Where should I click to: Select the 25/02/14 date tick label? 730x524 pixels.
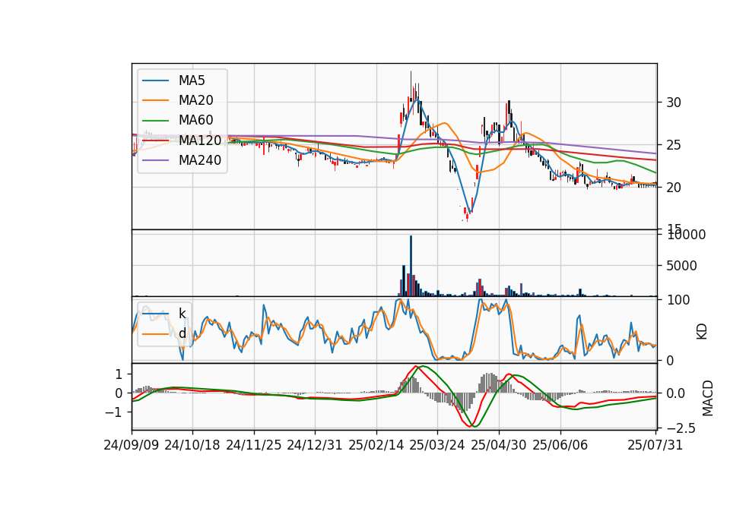[376, 445]
